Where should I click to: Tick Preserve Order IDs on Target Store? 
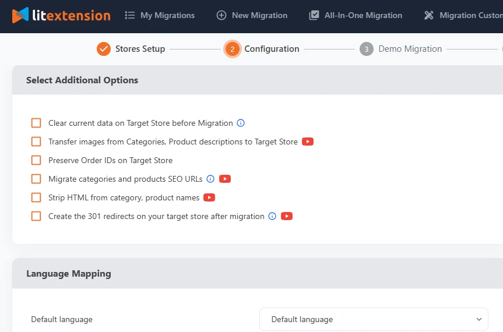[36, 160]
